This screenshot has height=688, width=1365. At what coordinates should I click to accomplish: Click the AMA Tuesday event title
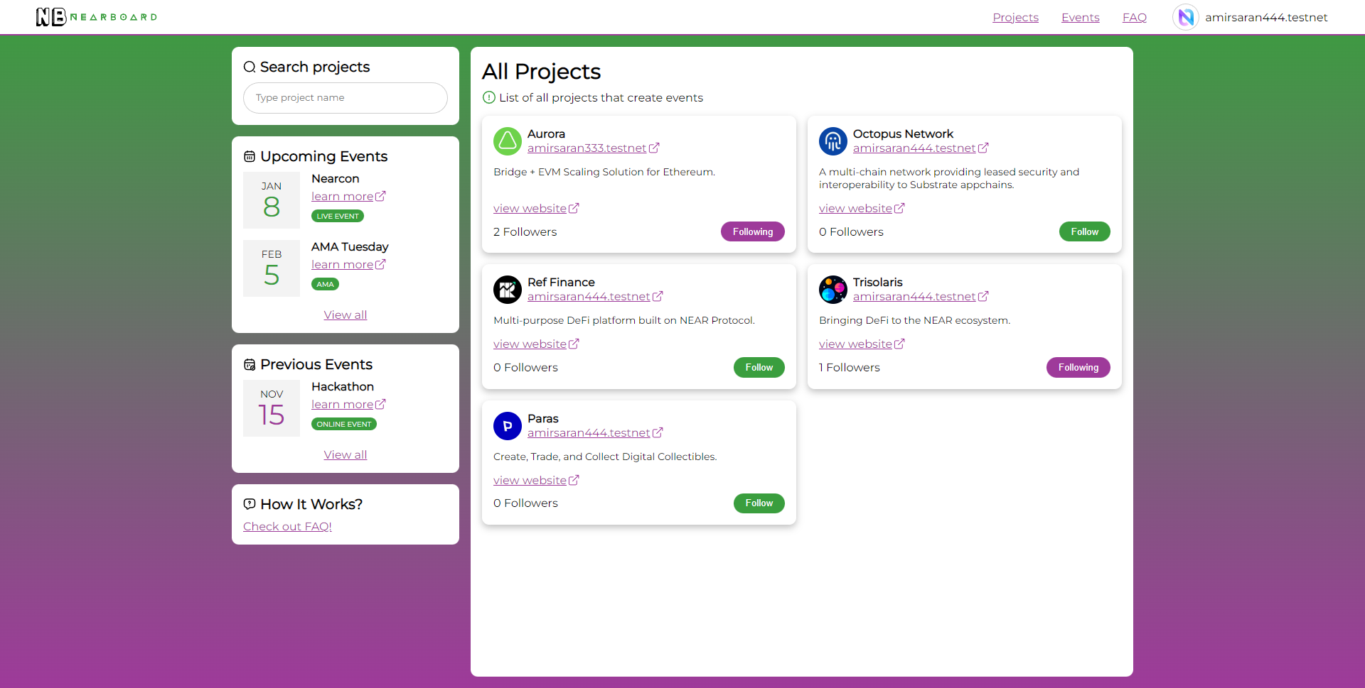(350, 247)
